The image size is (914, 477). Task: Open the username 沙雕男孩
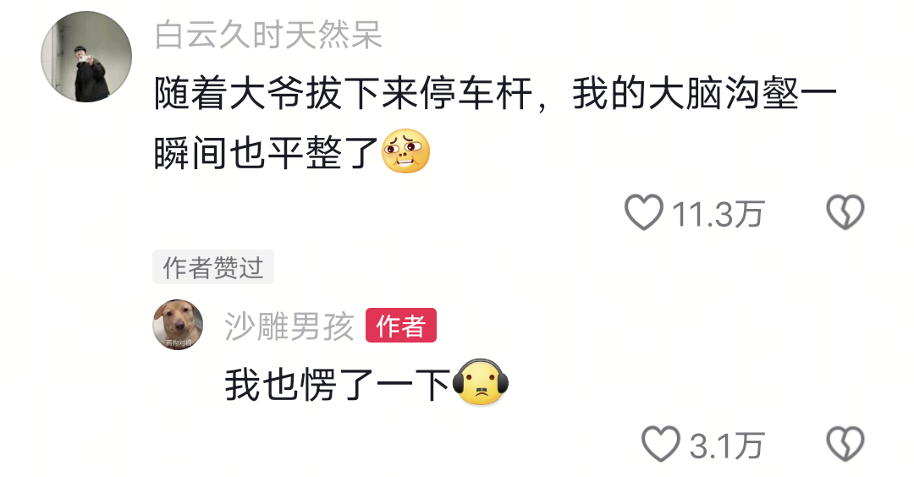coord(289,326)
